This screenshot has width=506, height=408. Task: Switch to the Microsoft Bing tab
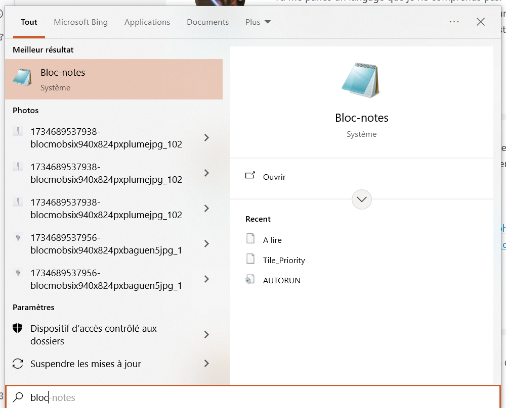pos(80,22)
